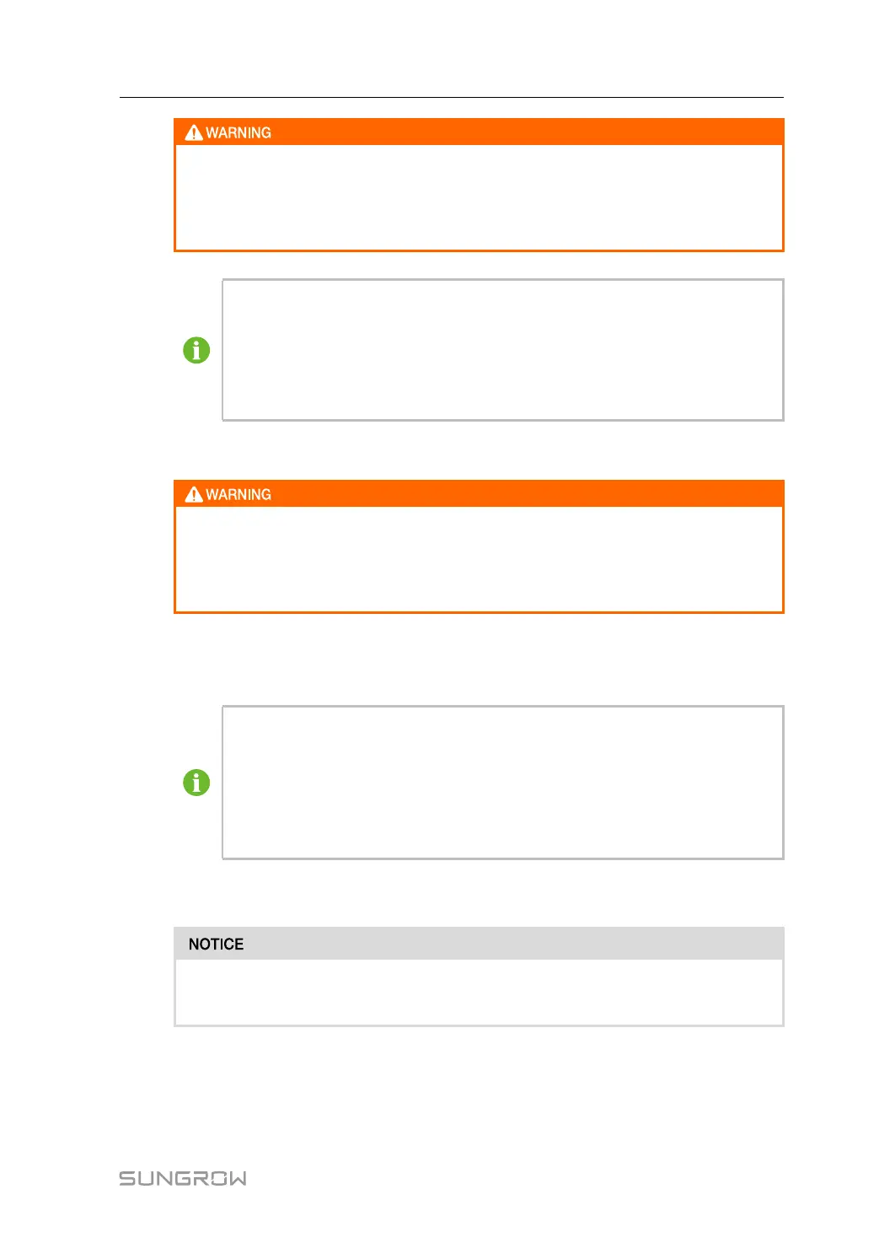The height and width of the screenshot is (1243, 879).
Task: Pick the blank orange area of first warning header
Action: [523, 132]
